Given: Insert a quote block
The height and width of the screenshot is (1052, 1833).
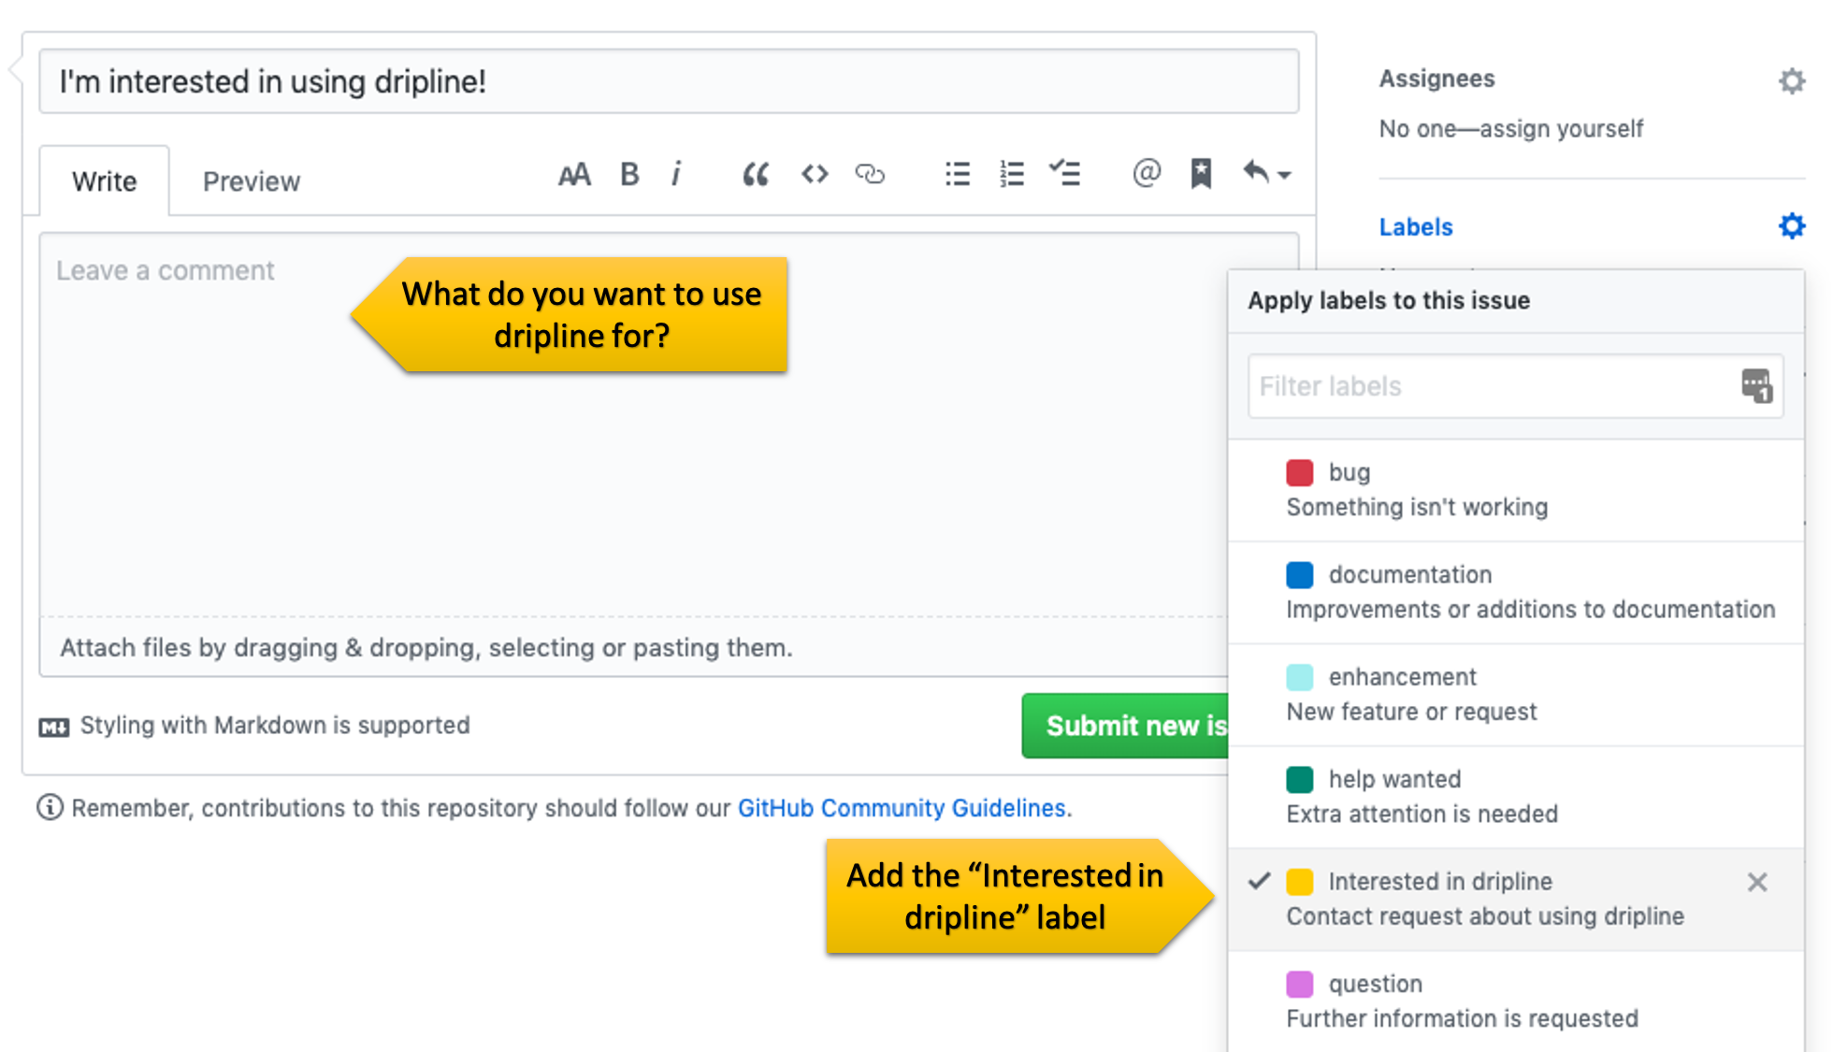Looking at the screenshot, I should [756, 175].
